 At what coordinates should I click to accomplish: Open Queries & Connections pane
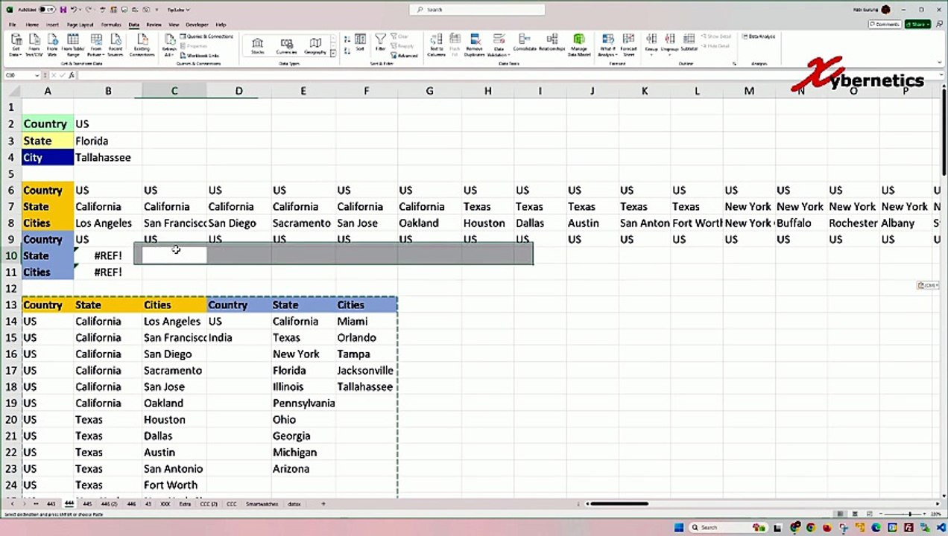coord(206,36)
